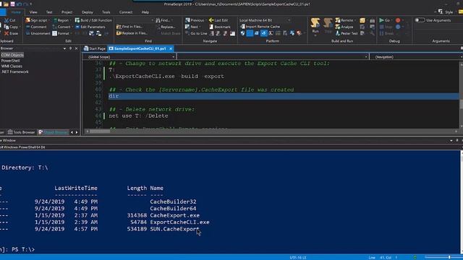Click ExportCacheCLI.exe in console listing
The height and width of the screenshot is (260, 463).
tap(179, 222)
